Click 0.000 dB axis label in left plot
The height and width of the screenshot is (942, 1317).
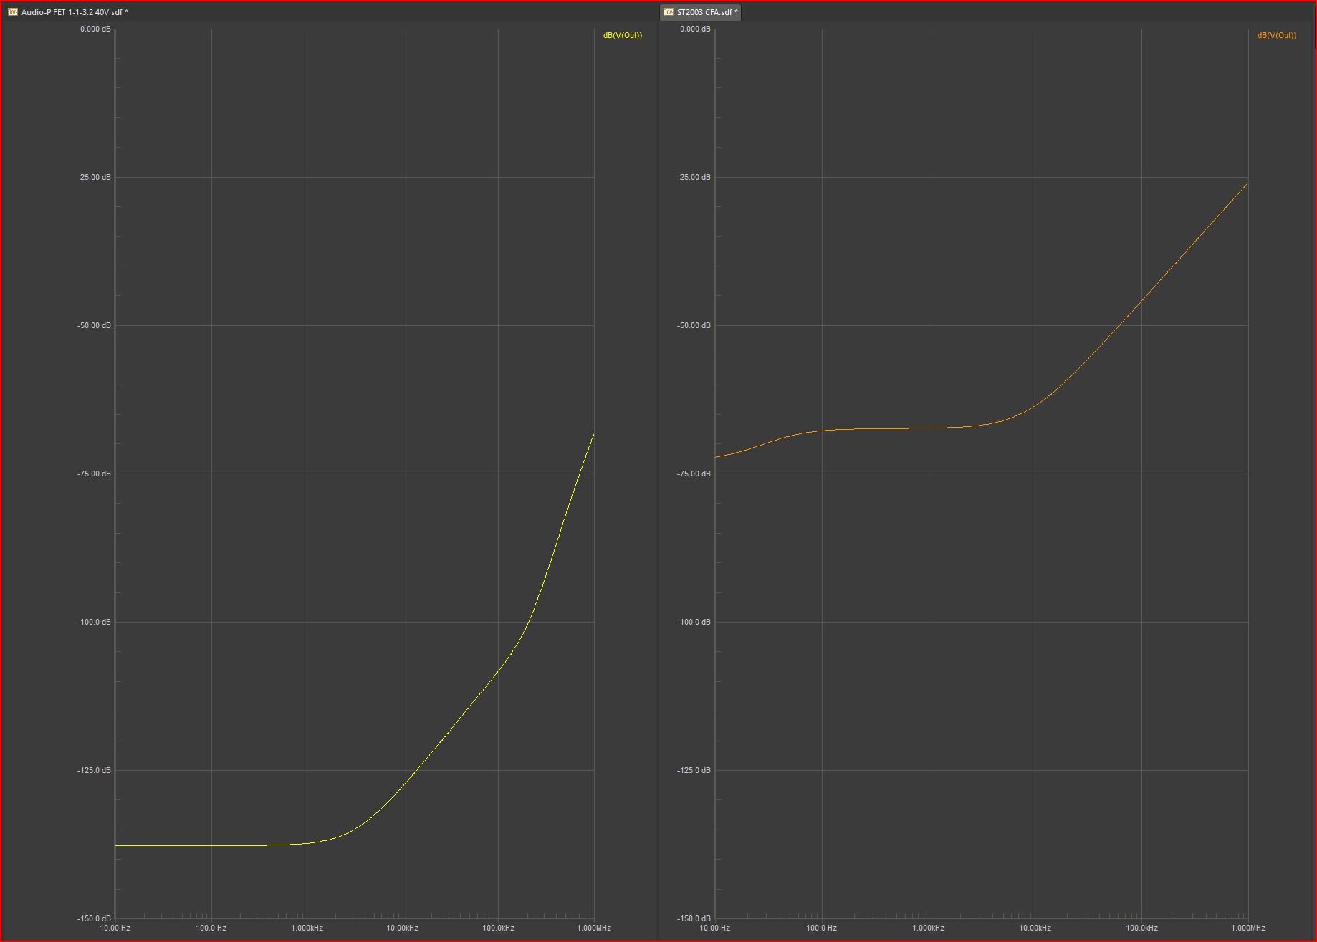pos(95,29)
